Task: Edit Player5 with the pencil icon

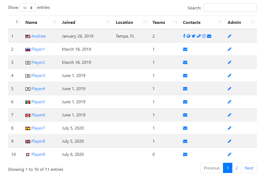Action: coord(229,102)
